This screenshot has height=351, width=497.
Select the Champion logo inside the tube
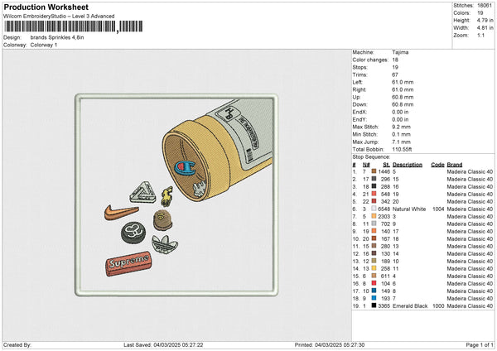pyautogui.click(x=185, y=168)
